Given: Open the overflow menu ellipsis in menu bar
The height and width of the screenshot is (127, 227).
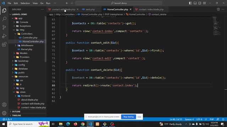Looking at the screenshot, I should point(55,3).
